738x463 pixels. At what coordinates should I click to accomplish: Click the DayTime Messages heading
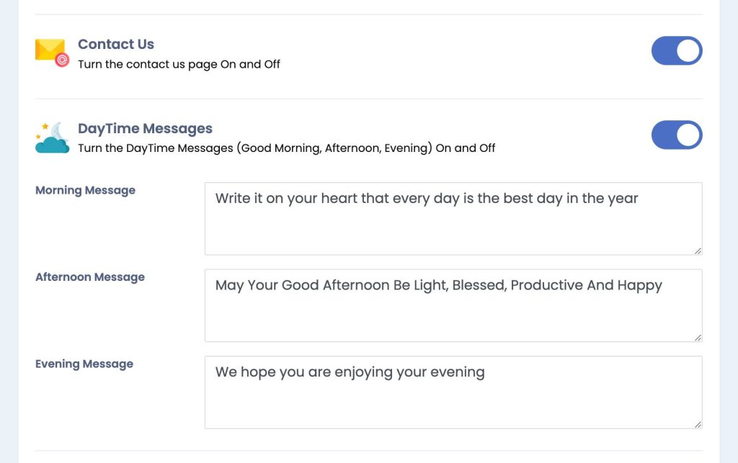click(145, 128)
